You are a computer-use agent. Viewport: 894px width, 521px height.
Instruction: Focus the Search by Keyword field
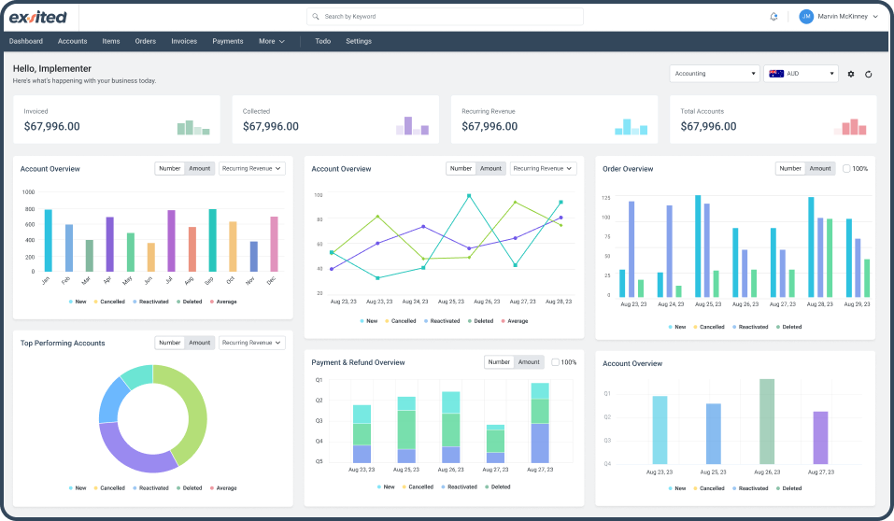click(x=448, y=17)
